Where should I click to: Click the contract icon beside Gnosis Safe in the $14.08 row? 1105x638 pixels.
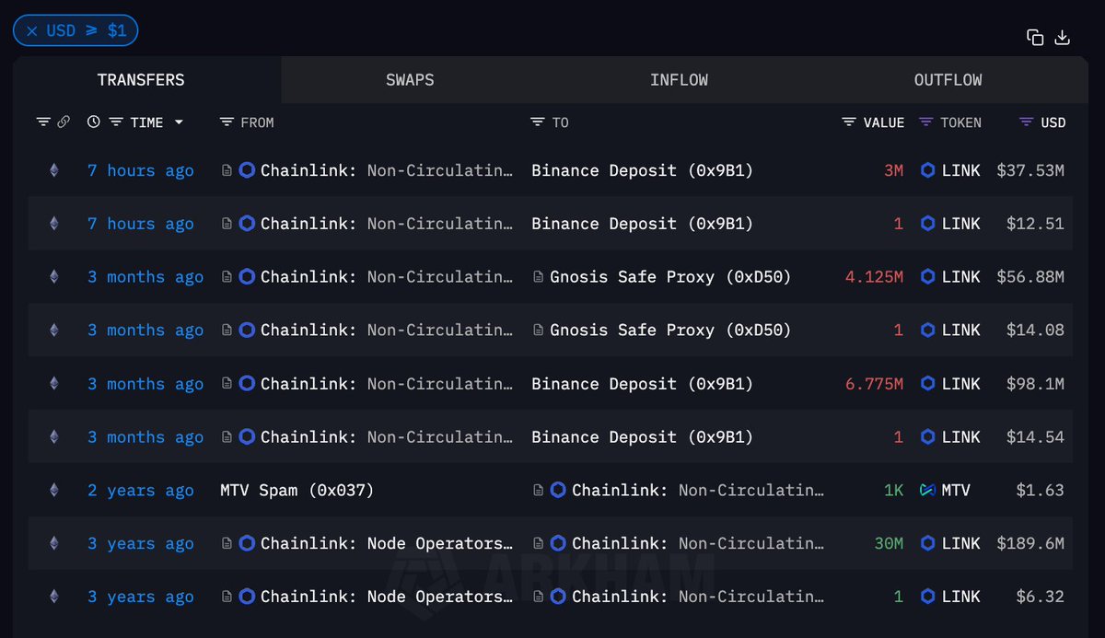pos(538,331)
